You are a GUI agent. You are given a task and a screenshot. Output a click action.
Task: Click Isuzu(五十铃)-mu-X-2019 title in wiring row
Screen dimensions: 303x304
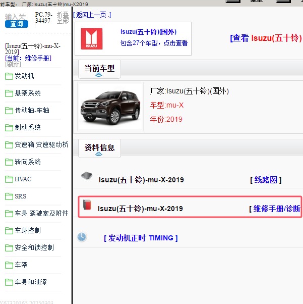click(141, 180)
